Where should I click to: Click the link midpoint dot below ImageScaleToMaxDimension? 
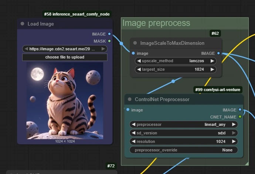click(x=173, y=81)
